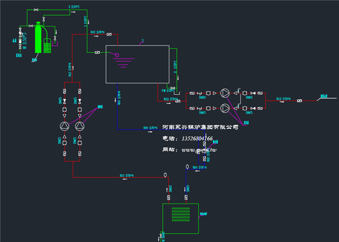339x242 pixels.
Task: Click the fitting symbol on the top RG1 pipe
Action: point(109,34)
